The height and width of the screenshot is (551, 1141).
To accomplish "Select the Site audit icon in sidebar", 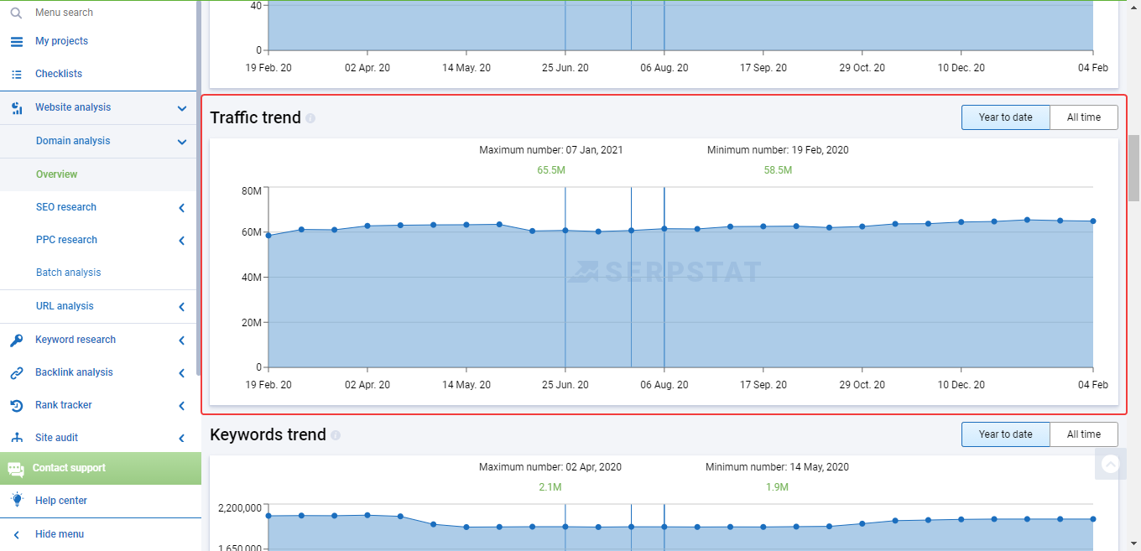I will (x=17, y=437).
